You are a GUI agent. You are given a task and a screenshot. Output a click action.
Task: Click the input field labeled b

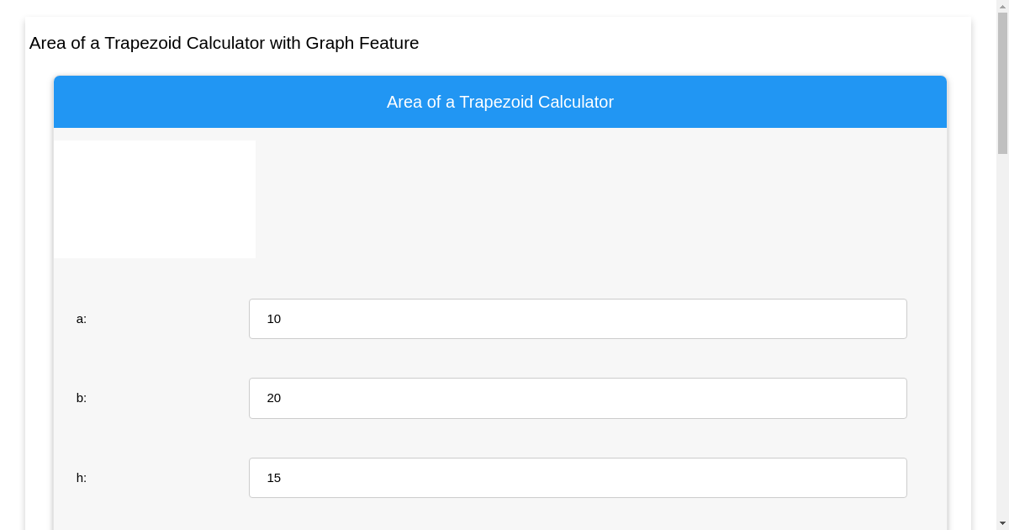(x=578, y=398)
